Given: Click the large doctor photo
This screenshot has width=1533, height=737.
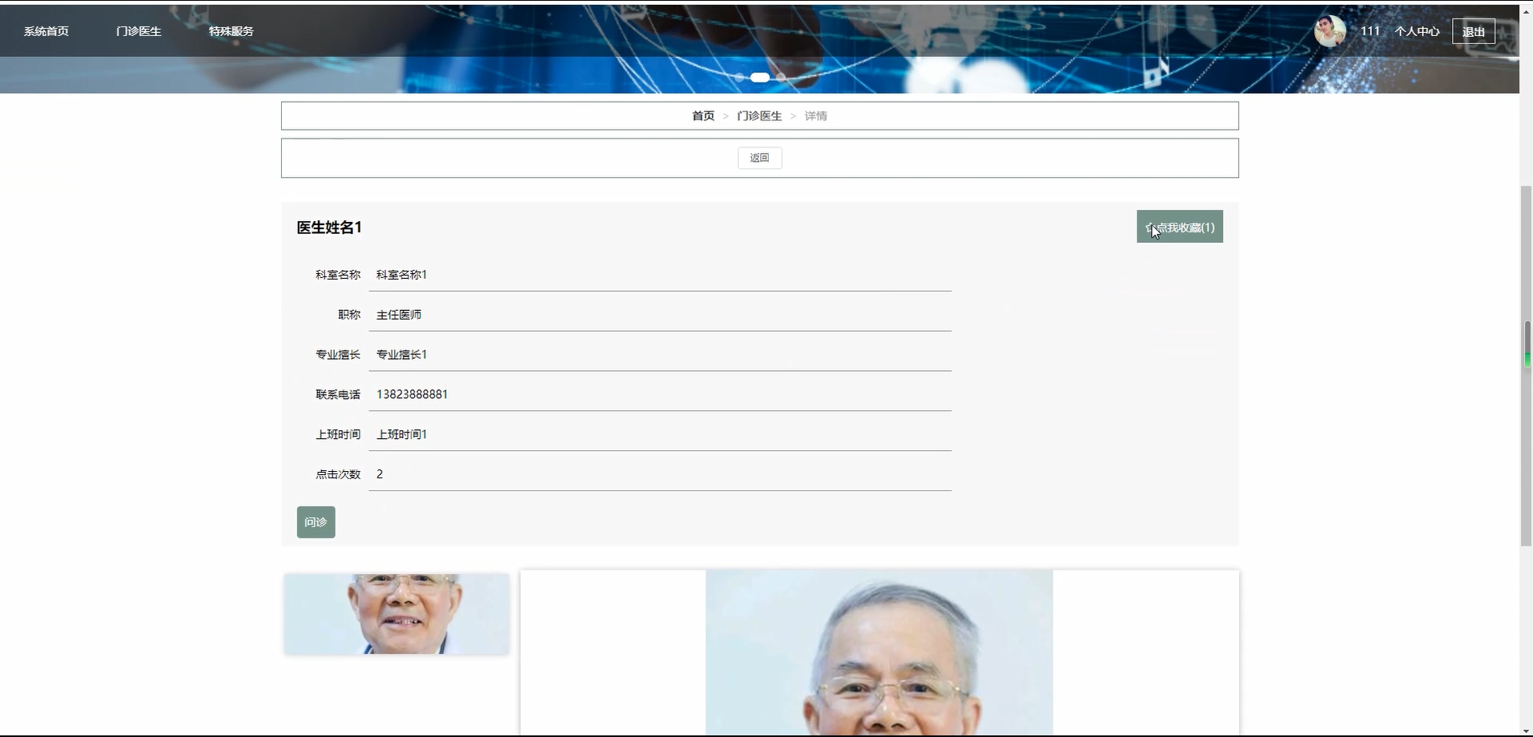Looking at the screenshot, I should (879, 653).
